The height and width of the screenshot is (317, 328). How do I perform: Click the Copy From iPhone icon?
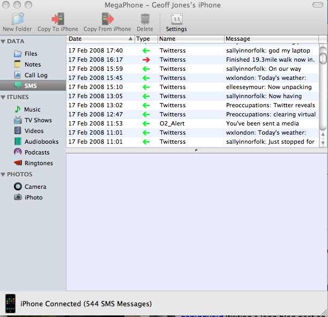108,19
